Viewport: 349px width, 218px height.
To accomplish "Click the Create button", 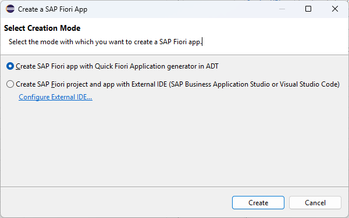I will (258, 203).
